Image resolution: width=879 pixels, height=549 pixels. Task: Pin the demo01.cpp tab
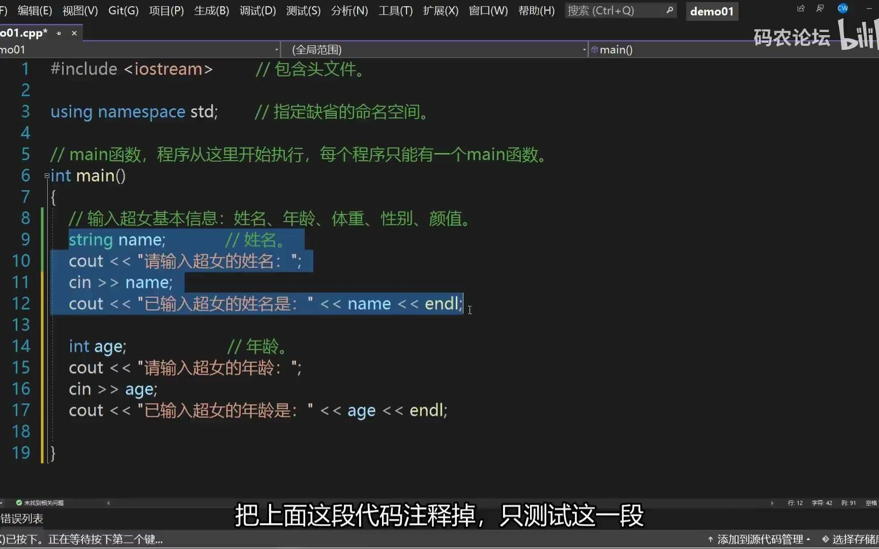tap(59, 33)
